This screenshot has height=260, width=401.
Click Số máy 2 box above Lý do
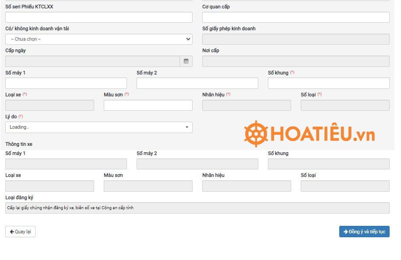click(197, 83)
